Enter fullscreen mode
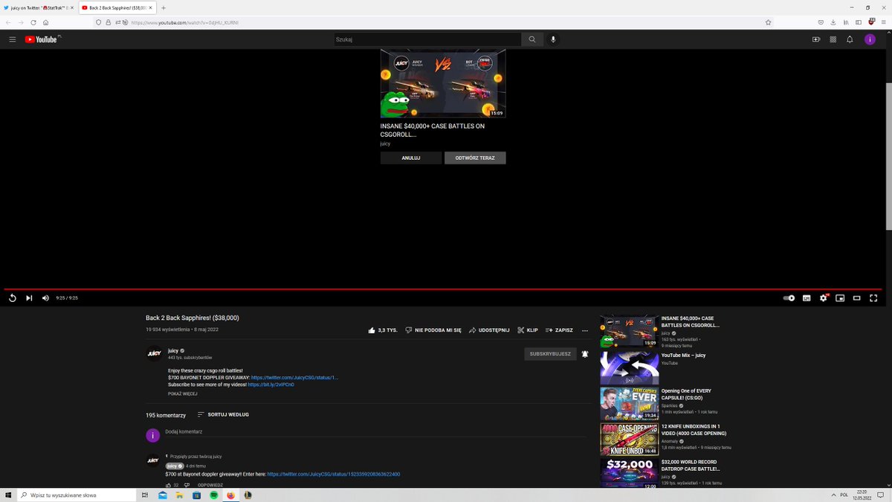Viewport: 892px width, 502px height. click(x=873, y=297)
